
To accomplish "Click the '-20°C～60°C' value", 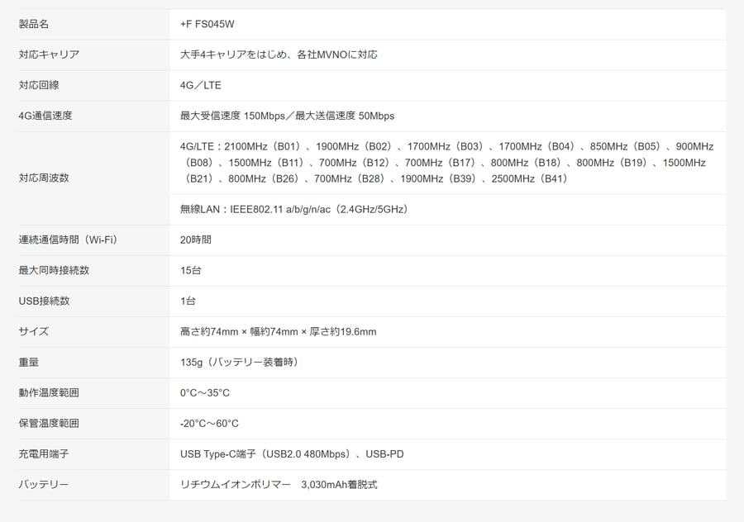I will (209, 424).
